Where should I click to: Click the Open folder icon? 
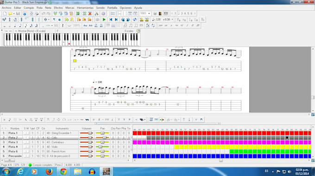point(10,13)
